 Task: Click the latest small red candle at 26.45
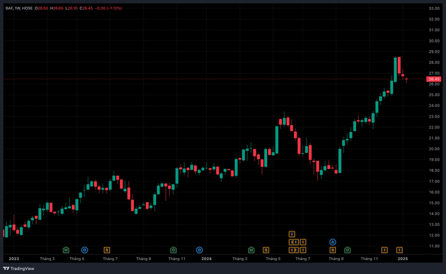tap(406, 79)
